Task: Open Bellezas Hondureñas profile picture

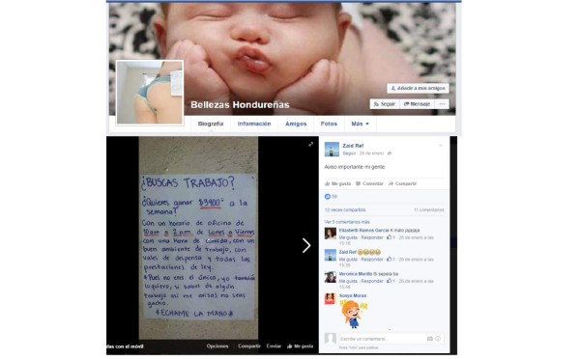Action: click(x=150, y=93)
